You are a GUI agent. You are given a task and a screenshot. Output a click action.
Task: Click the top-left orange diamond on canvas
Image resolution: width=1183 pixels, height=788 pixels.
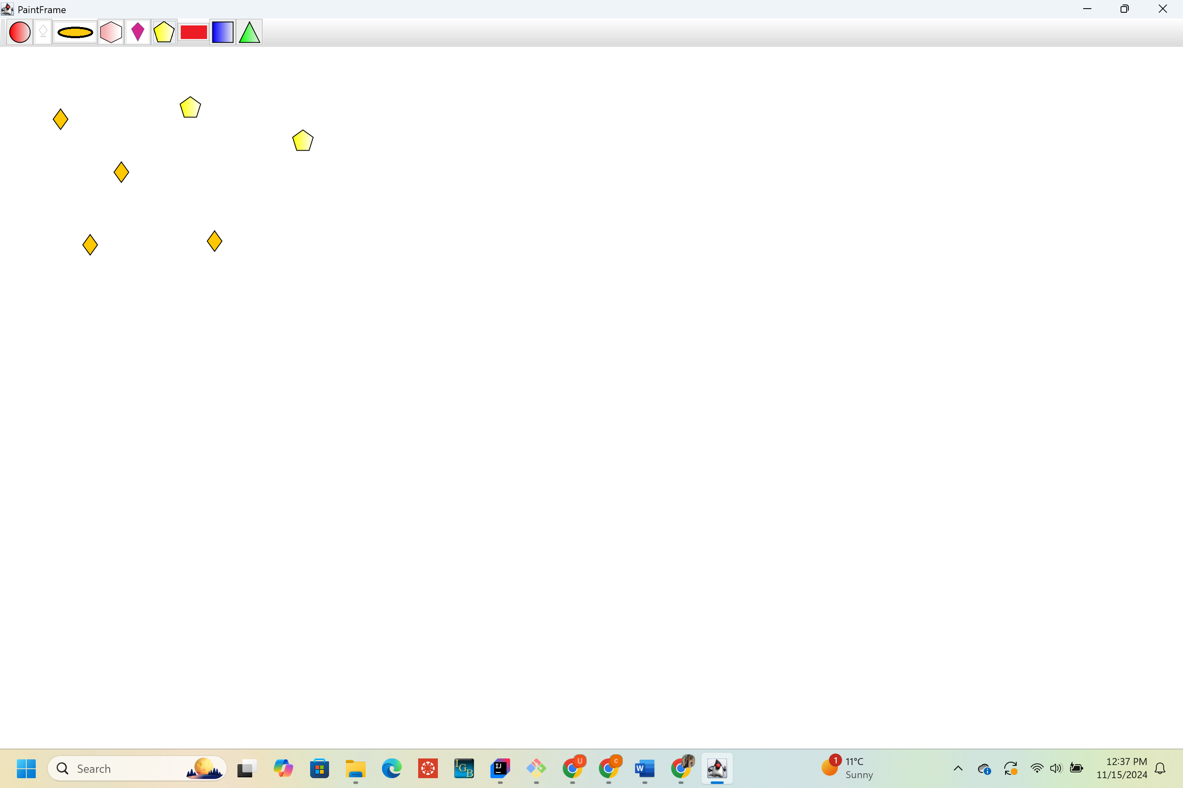(x=60, y=119)
